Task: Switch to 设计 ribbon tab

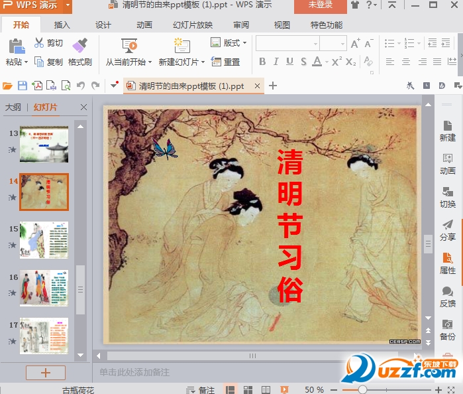Action: tap(103, 25)
